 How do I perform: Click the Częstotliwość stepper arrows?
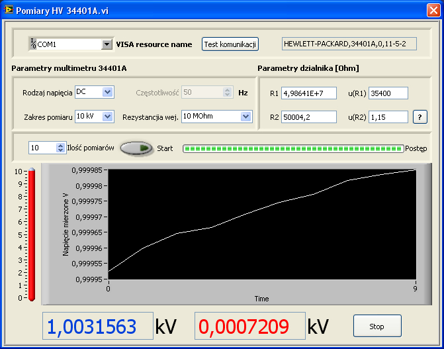pos(227,92)
